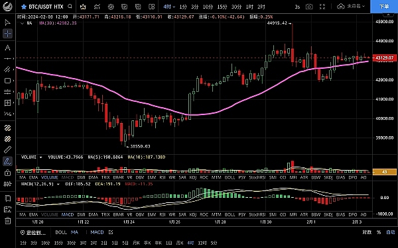Click the blue 下单 order button
This screenshot has width=398, height=248.
384,7
